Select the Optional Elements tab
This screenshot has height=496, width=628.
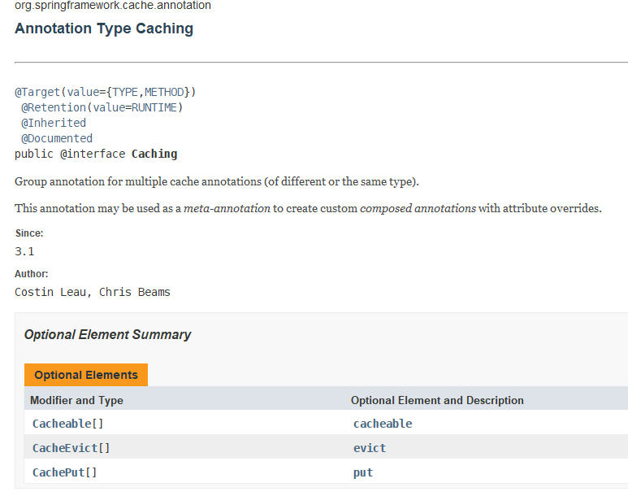tap(86, 375)
